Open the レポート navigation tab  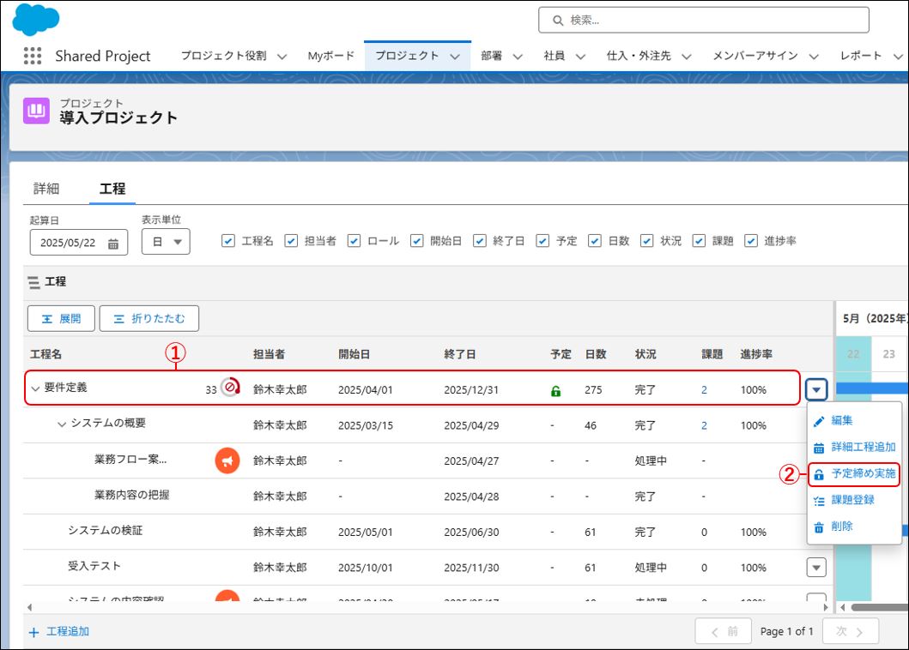coord(861,57)
